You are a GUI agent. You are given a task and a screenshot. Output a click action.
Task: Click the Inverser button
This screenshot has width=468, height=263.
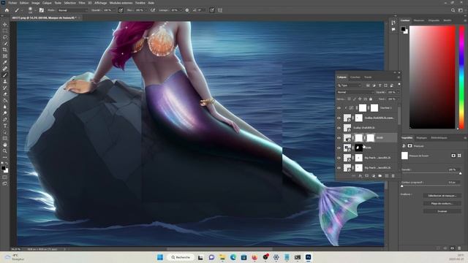442,211
